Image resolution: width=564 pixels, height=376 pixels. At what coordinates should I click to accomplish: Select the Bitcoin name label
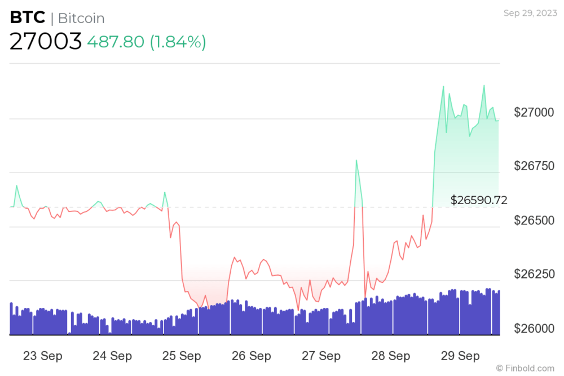[x=81, y=19]
